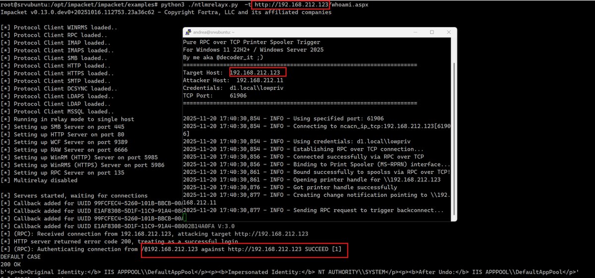Click 'Creating change notification pointing to' log line

click(x=316, y=195)
